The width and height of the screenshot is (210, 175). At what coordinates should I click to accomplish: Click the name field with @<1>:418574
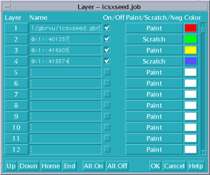tap(65, 61)
